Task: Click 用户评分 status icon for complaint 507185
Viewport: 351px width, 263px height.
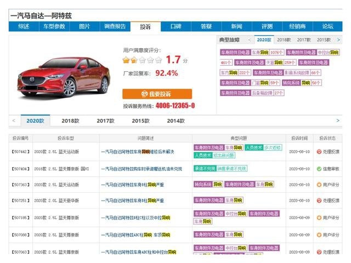Action: click(x=319, y=218)
